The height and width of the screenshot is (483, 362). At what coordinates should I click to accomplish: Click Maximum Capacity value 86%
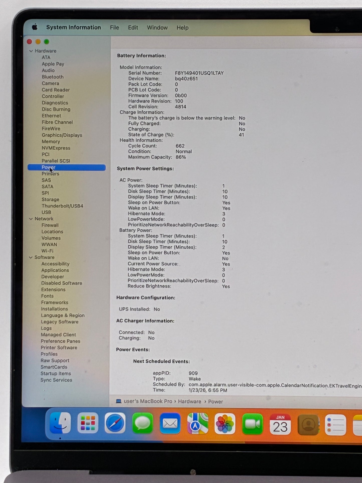[181, 157]
